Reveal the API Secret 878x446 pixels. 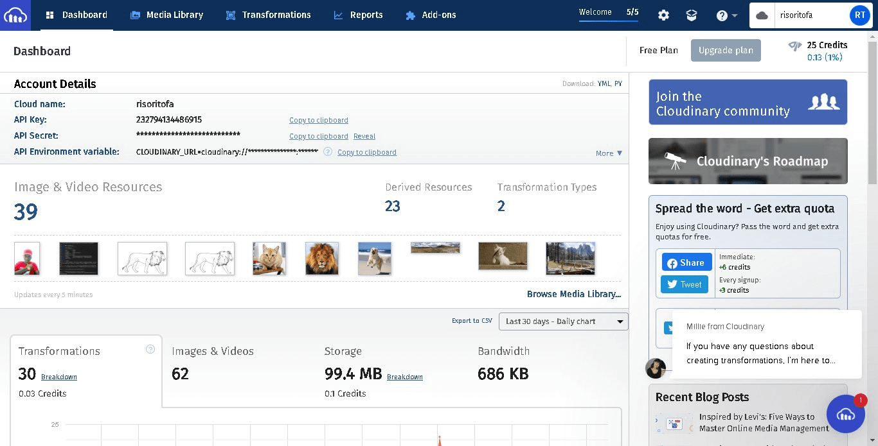coord(364,136)
